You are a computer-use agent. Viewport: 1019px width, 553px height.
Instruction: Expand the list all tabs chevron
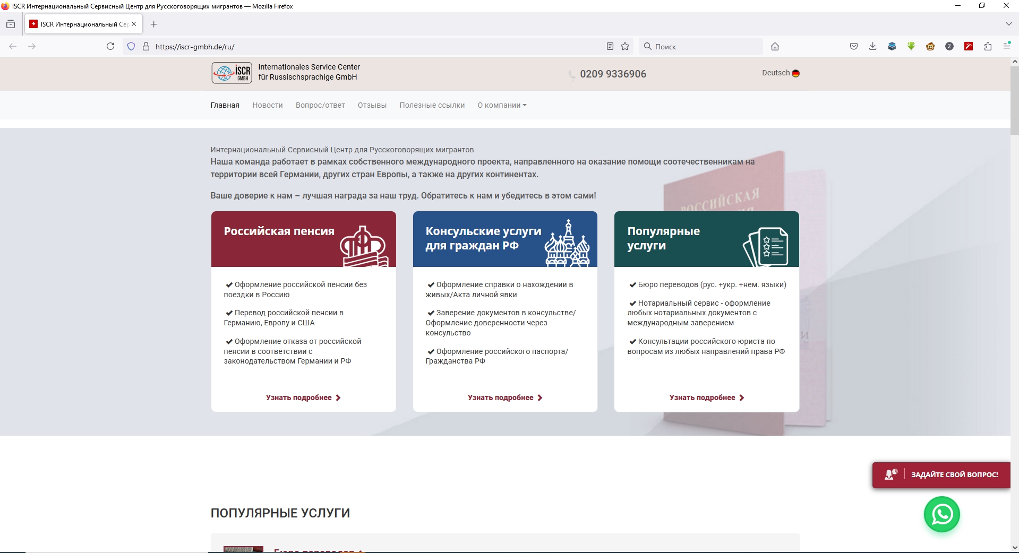[x=1008, y=24]
